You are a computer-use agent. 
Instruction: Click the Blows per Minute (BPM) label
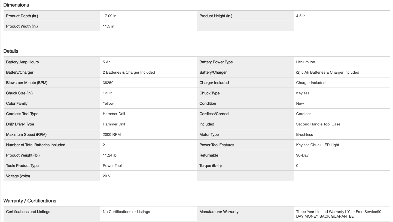click(x=27, y=83)
